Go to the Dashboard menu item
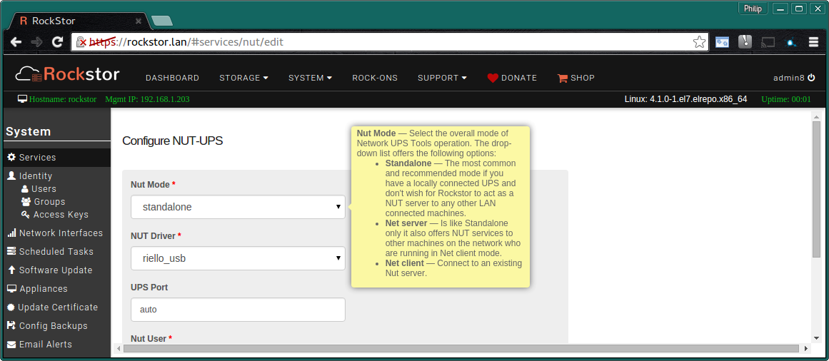829x361 pixels. click(172, 78)
